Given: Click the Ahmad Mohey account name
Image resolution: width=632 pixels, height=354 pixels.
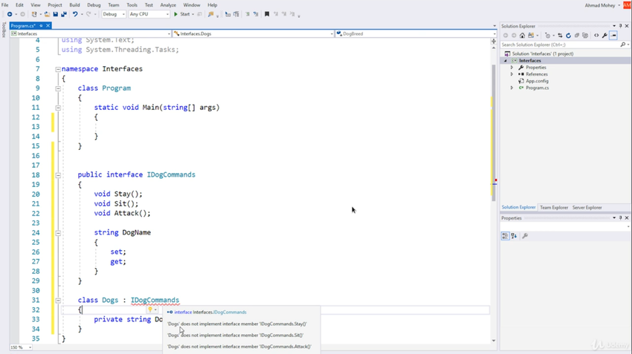Looking at the screenshot, I should pos(600,5).
